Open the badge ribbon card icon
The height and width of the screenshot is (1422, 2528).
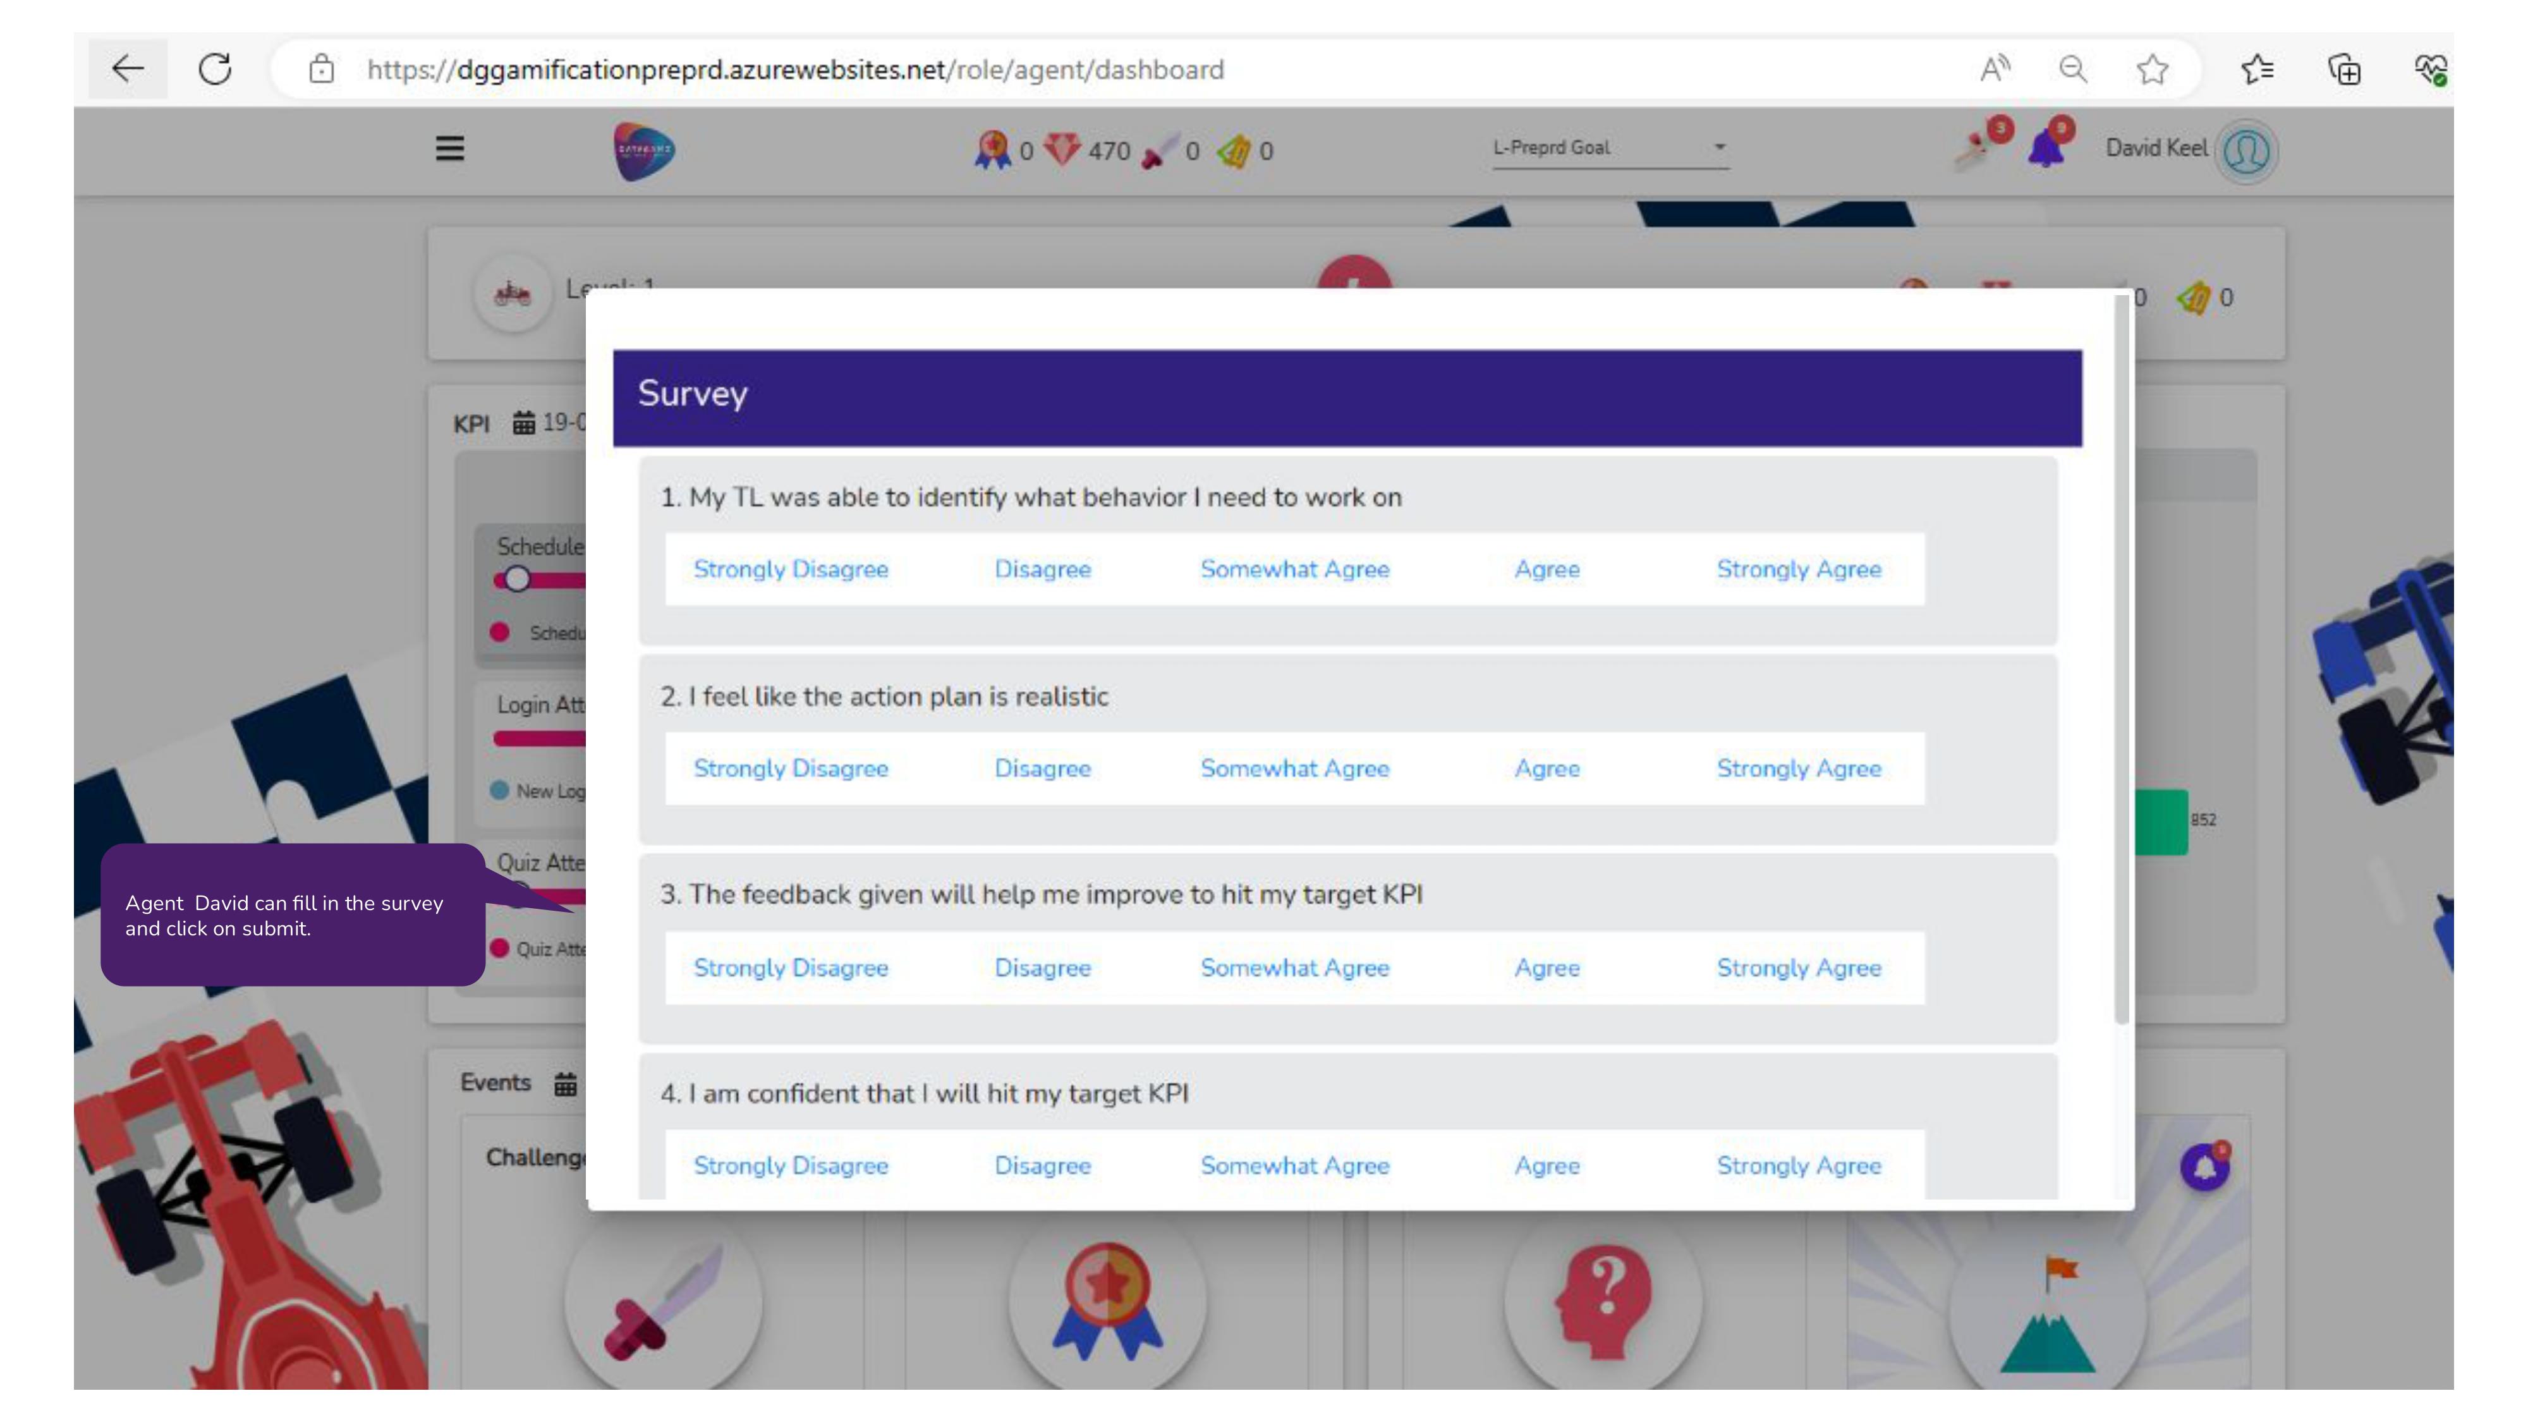[x=1107, y=1300]
